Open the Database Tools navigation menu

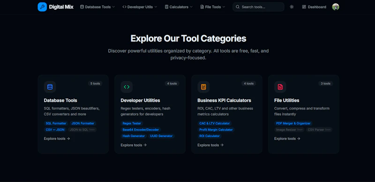[97, 7]
